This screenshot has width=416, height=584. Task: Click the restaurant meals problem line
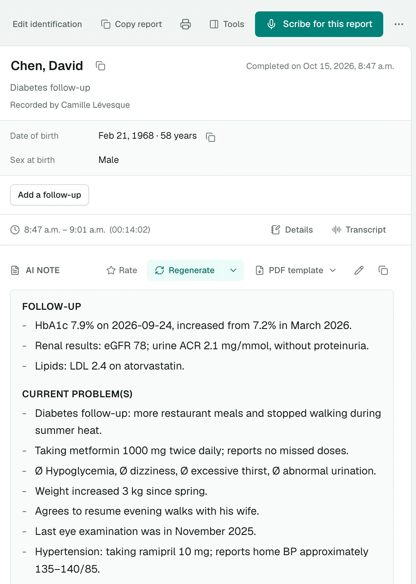click(208, 422)
